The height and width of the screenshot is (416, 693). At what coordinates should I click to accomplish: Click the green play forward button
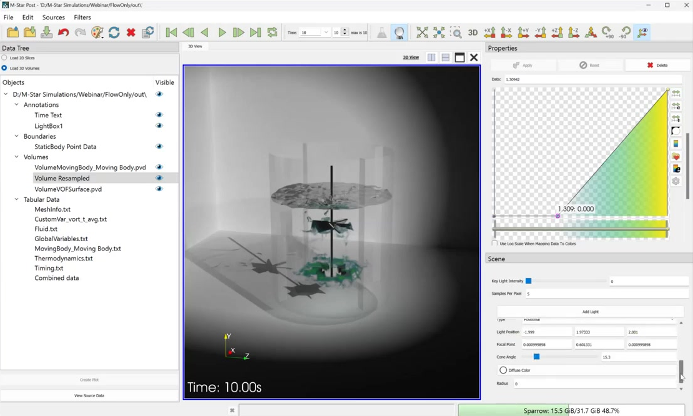(222, 32)
